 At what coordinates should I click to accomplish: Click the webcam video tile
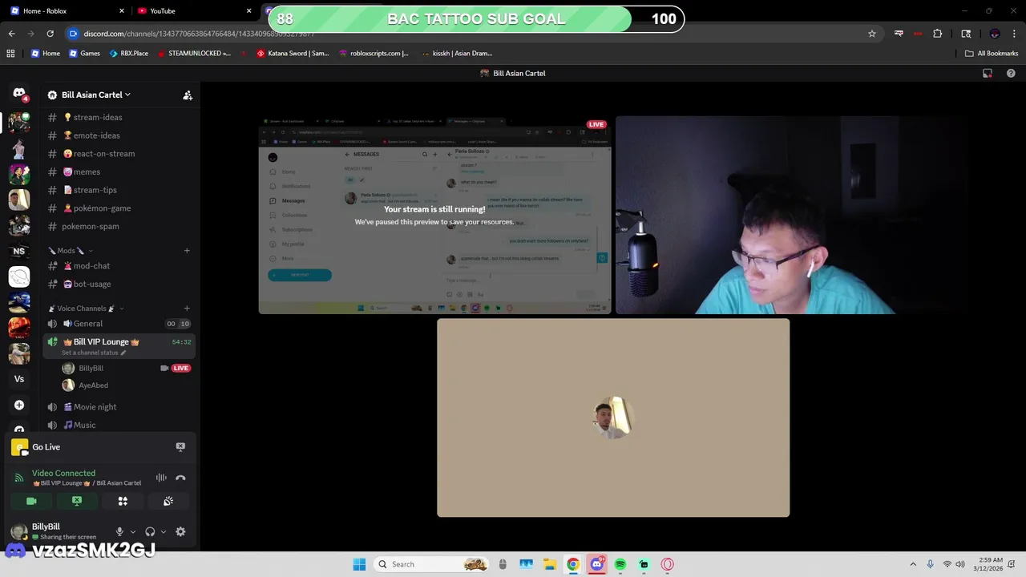(791, 215)
